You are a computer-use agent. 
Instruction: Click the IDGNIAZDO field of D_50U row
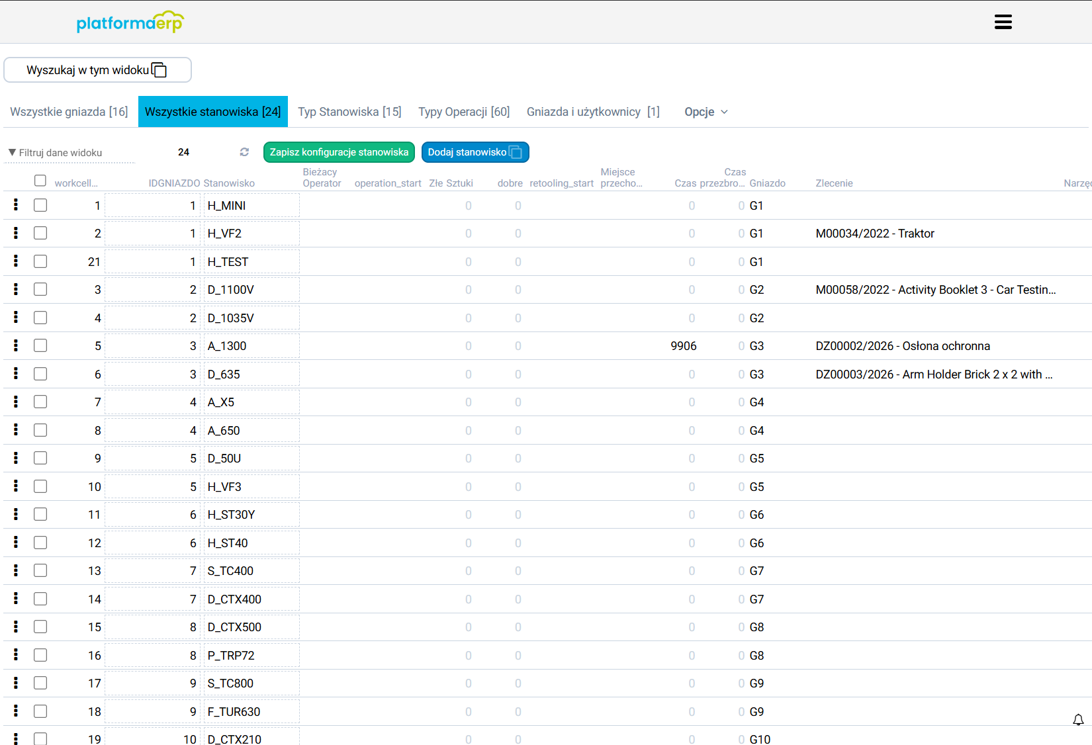(152, 458)
